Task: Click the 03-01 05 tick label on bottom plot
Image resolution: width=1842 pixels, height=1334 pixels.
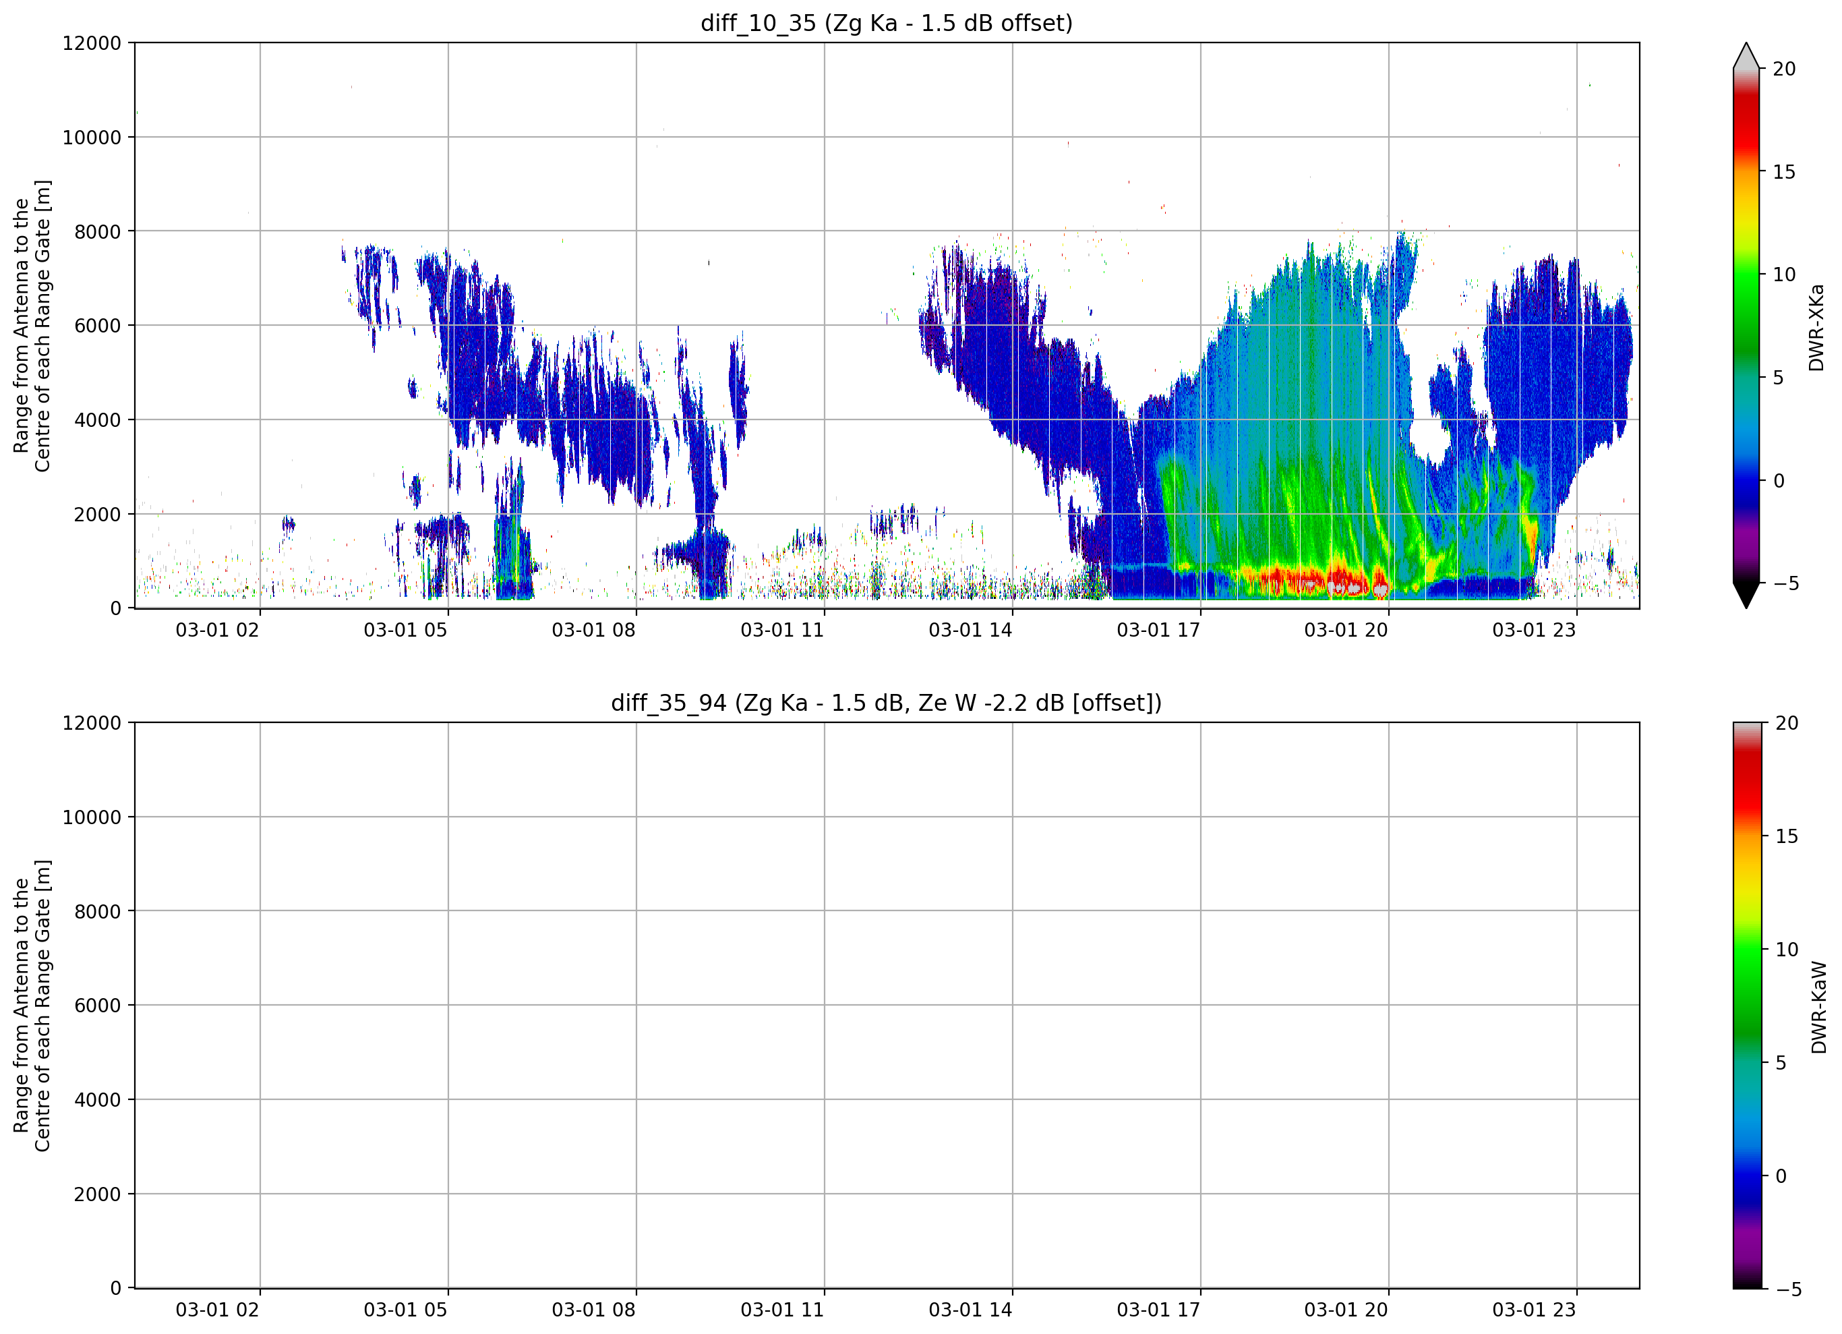Action: [405, 1310]
